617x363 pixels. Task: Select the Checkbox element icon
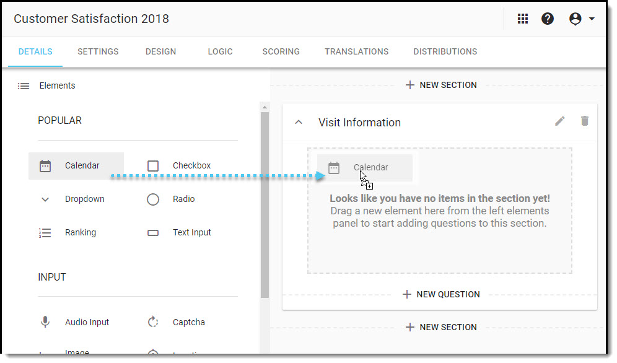pos(153,166)
